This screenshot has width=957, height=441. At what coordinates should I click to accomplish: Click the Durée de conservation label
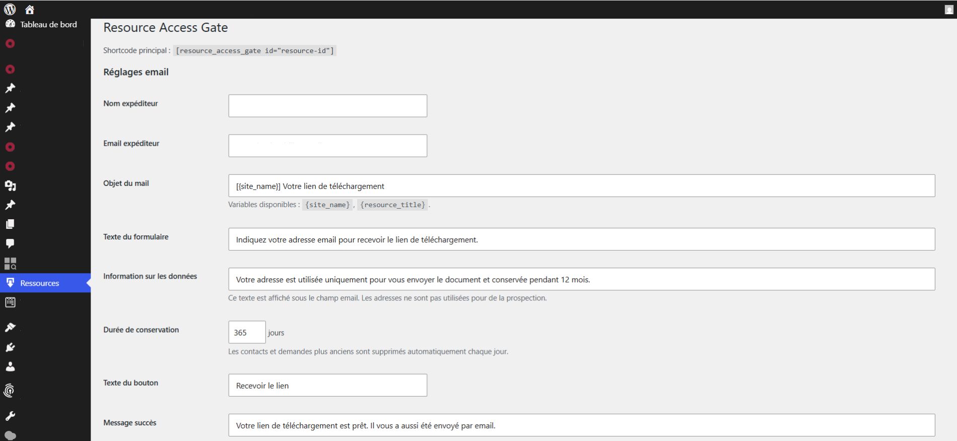click(141, 330)
